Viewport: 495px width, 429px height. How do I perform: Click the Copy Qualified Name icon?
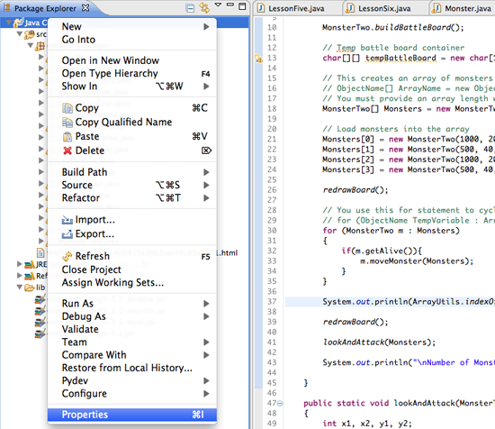coord(67,122)
